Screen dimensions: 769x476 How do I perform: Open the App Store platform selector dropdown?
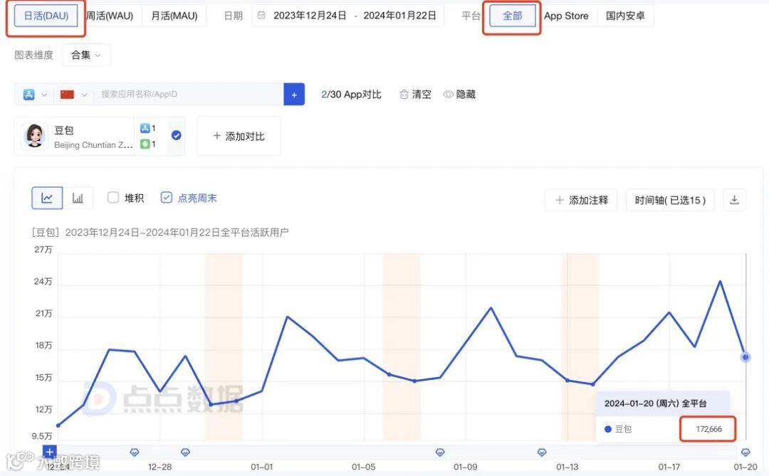tap(34, 94)
